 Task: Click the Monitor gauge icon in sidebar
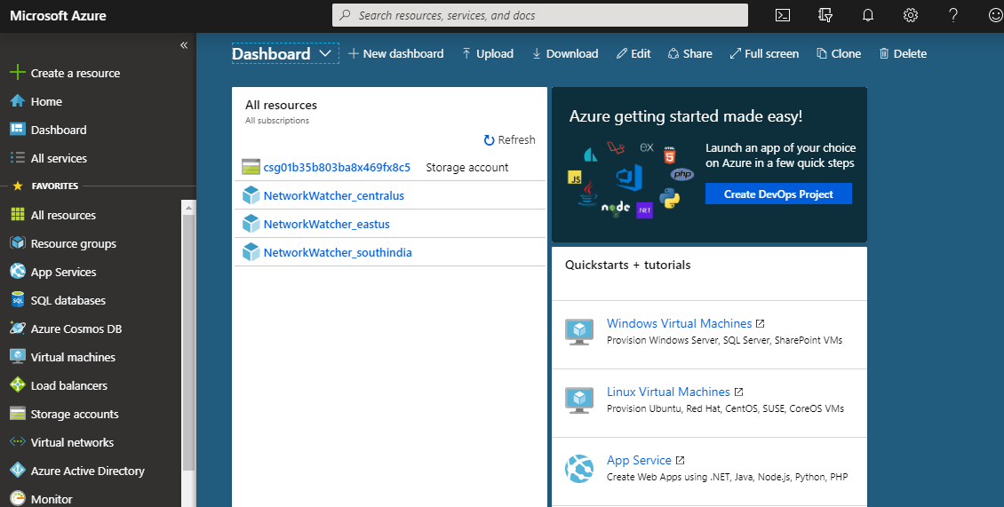pyautogui.click(x=17, y=498)
